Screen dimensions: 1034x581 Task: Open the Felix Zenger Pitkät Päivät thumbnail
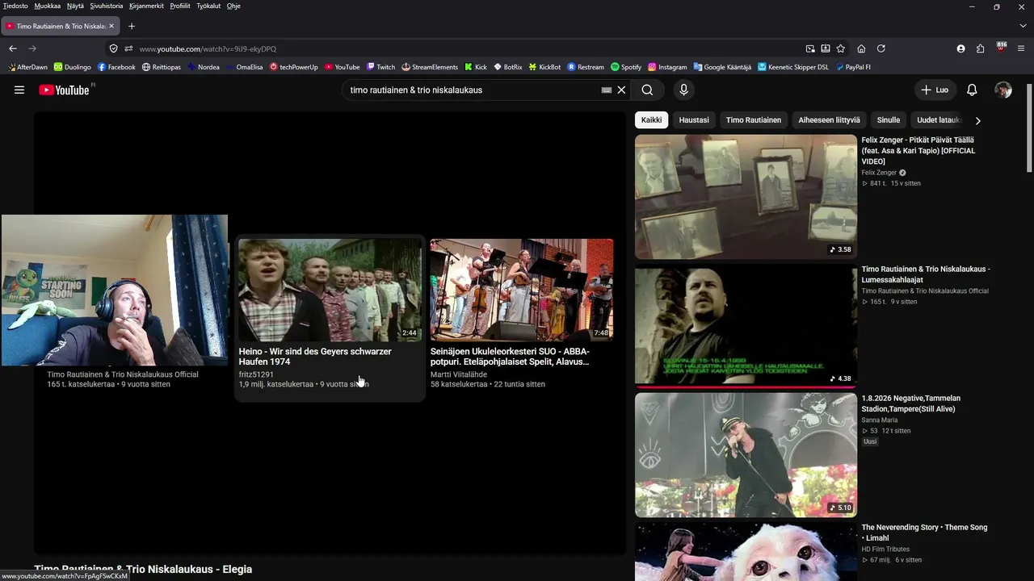(746, 197)
